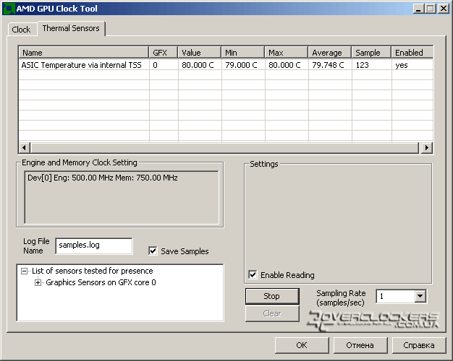The image size is (453, 361).
Task: Uncheck the Save Samples checkbox
Action: point(153,251)
